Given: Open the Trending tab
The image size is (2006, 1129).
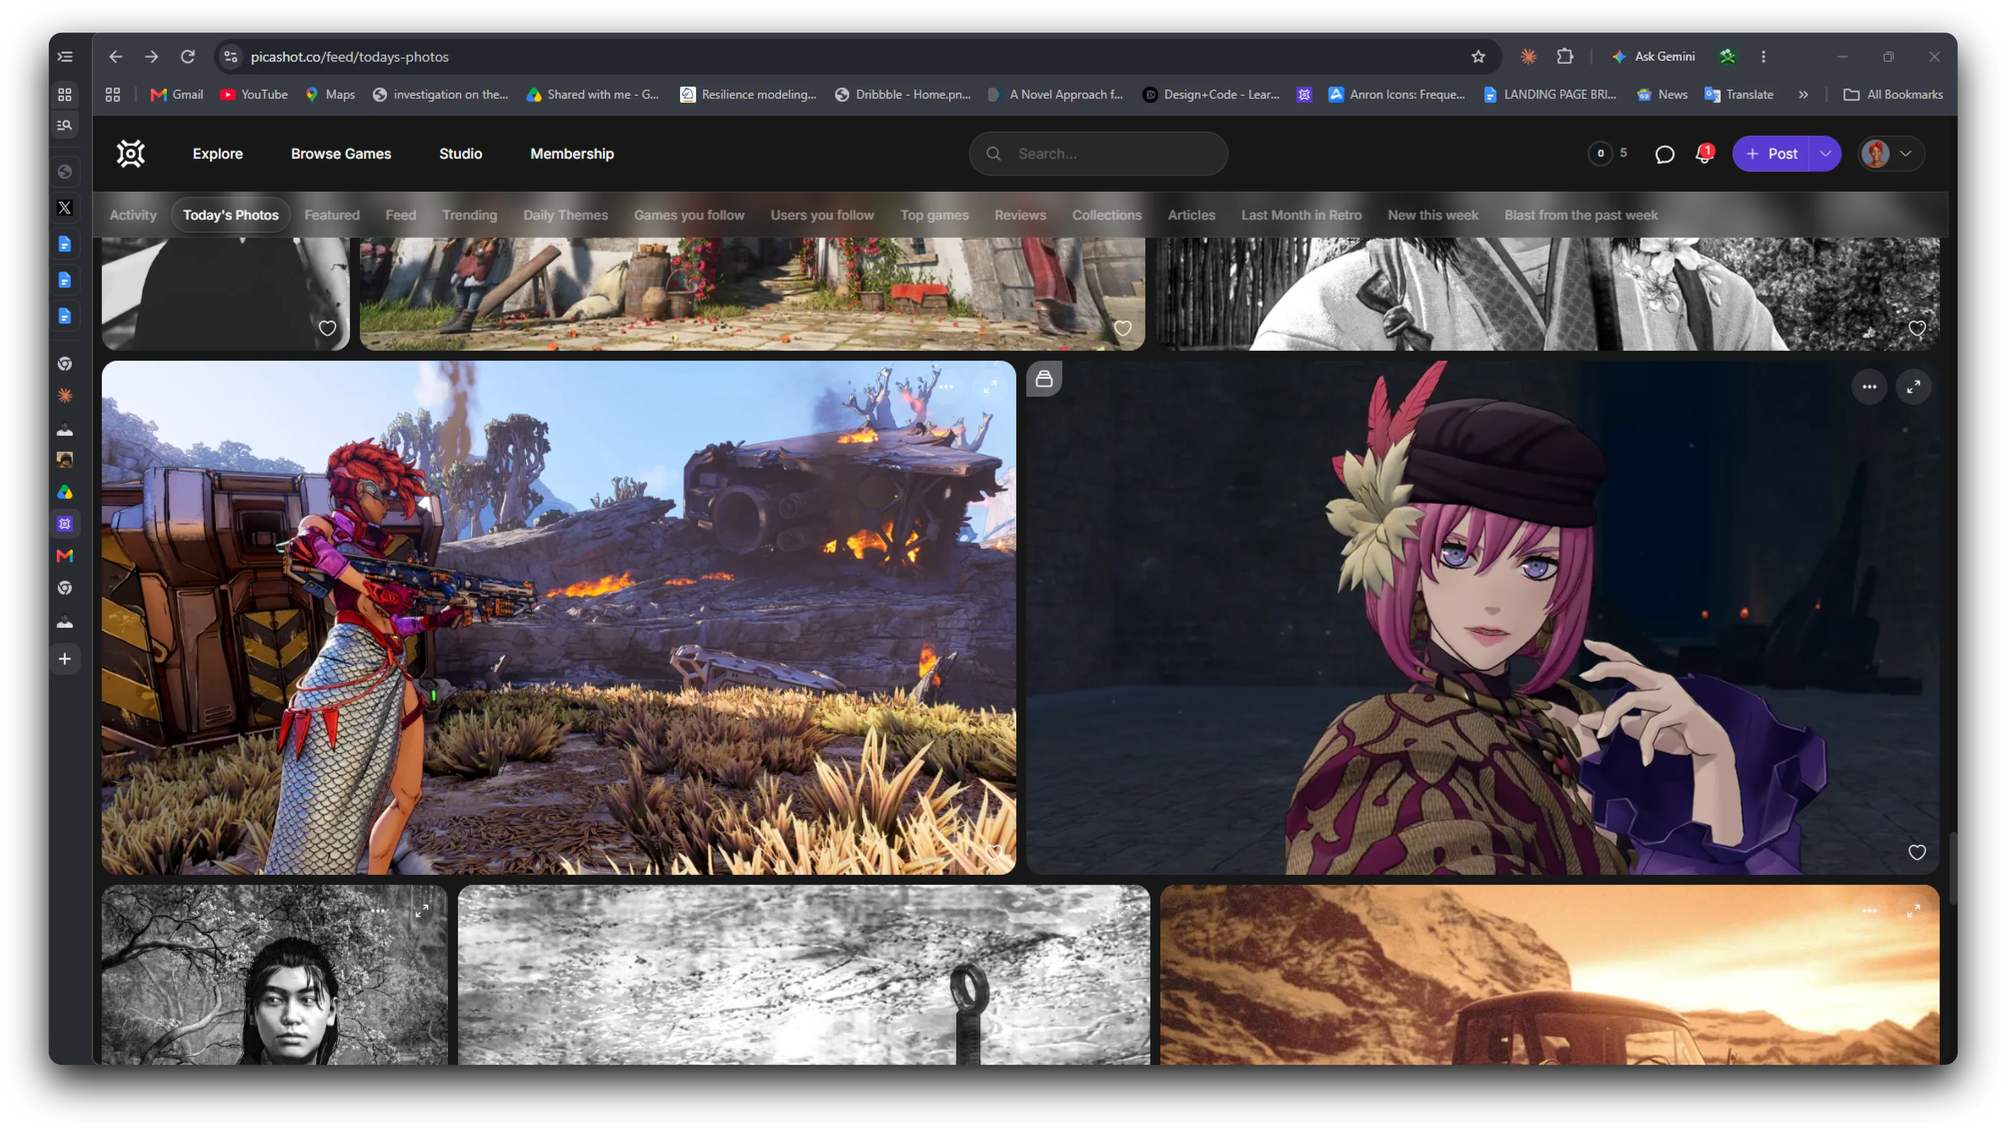Looking at the screenshot, I should 470,215.
